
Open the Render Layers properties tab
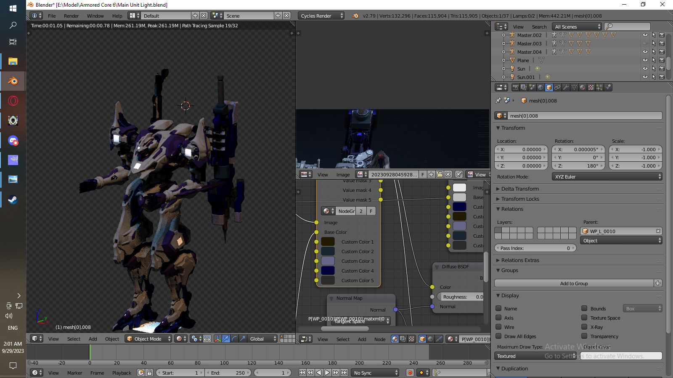coord(524,87)
